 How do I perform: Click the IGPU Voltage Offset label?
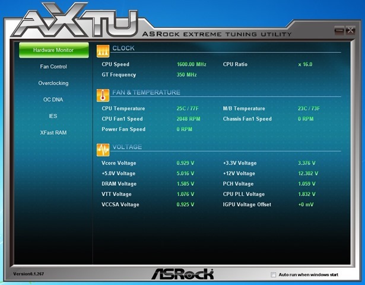click(x=247, y=205)
